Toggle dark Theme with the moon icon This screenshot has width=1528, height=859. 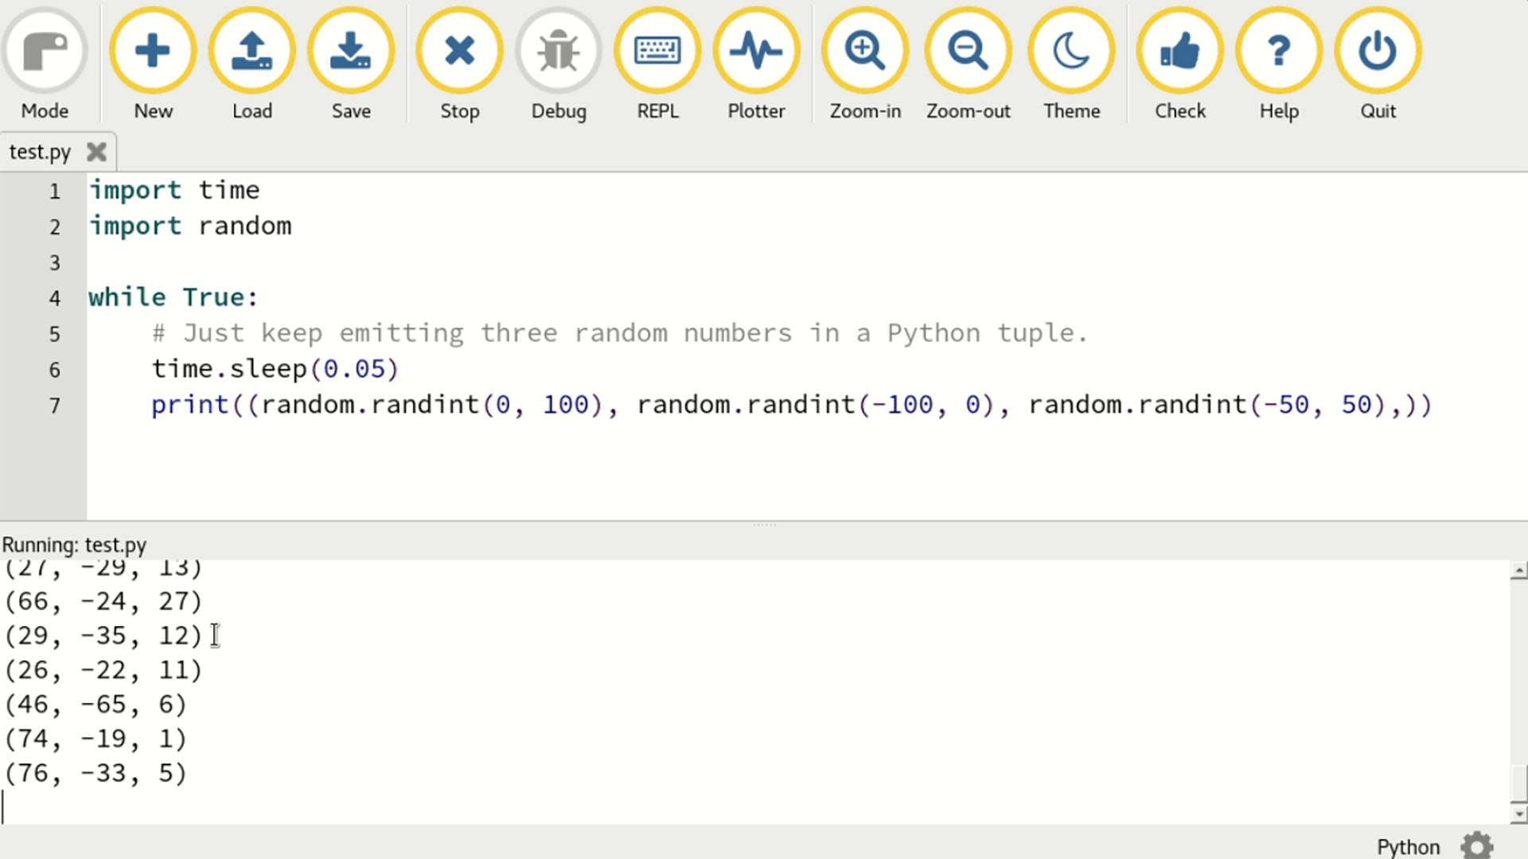tap(1071, 50)
